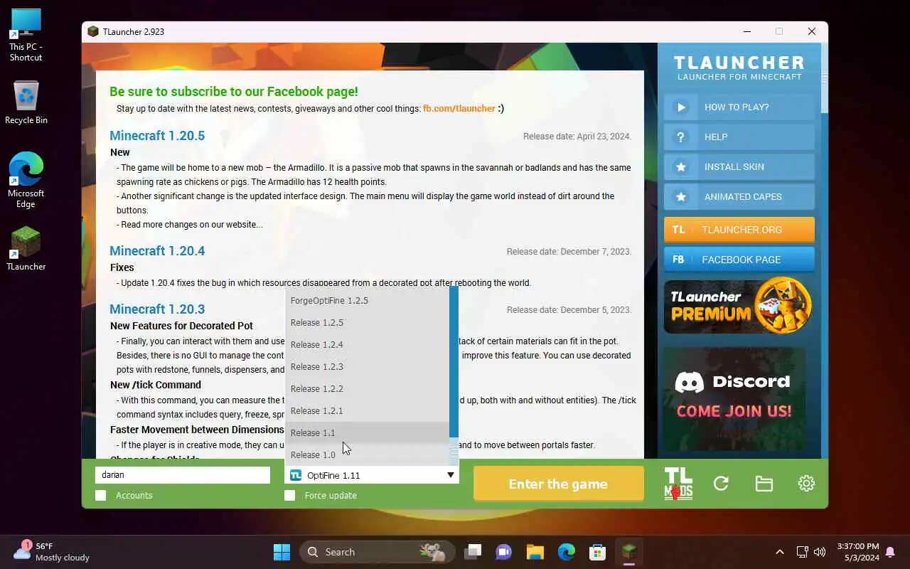This screenshot has height=569, width=910.
Task: Open File Explorer from the taskbar
Action: [535, 552]
